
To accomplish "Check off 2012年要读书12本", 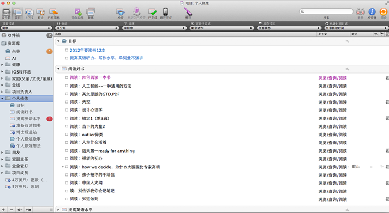I will coord(67,50).
